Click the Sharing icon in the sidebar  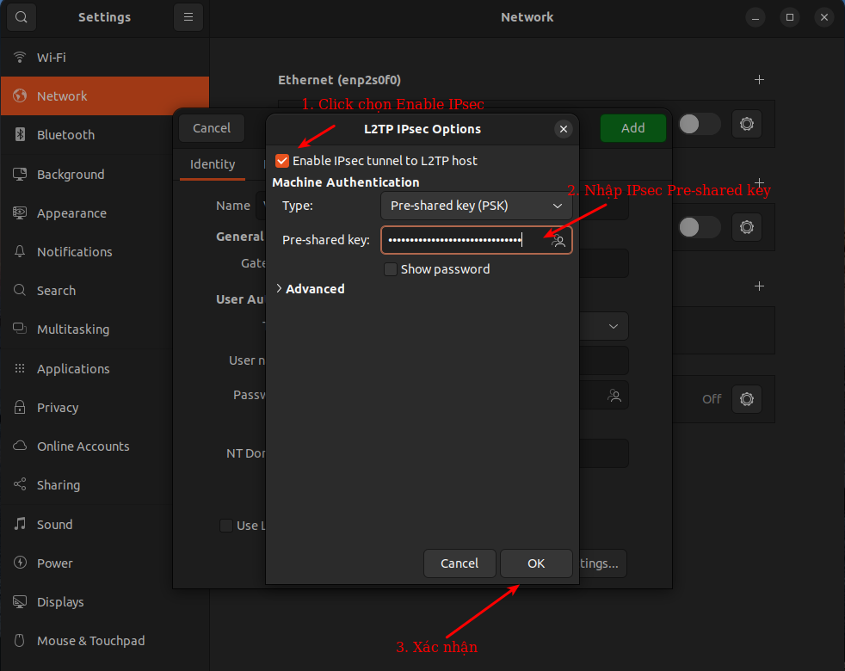tap(20, 484)
